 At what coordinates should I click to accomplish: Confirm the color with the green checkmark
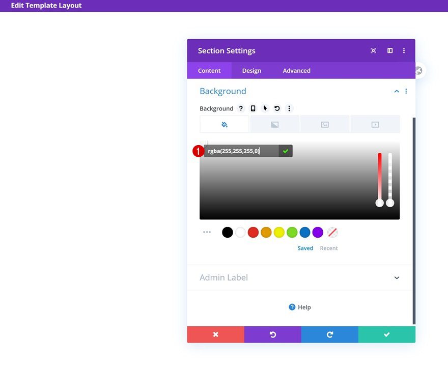286,151
